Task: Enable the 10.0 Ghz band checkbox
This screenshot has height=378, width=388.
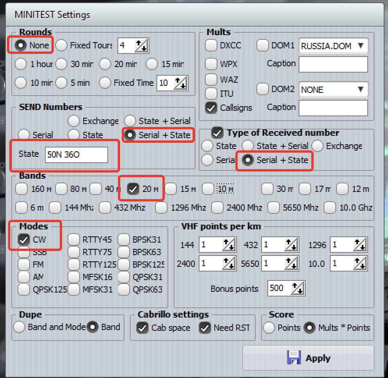Action: pos(330,208)
